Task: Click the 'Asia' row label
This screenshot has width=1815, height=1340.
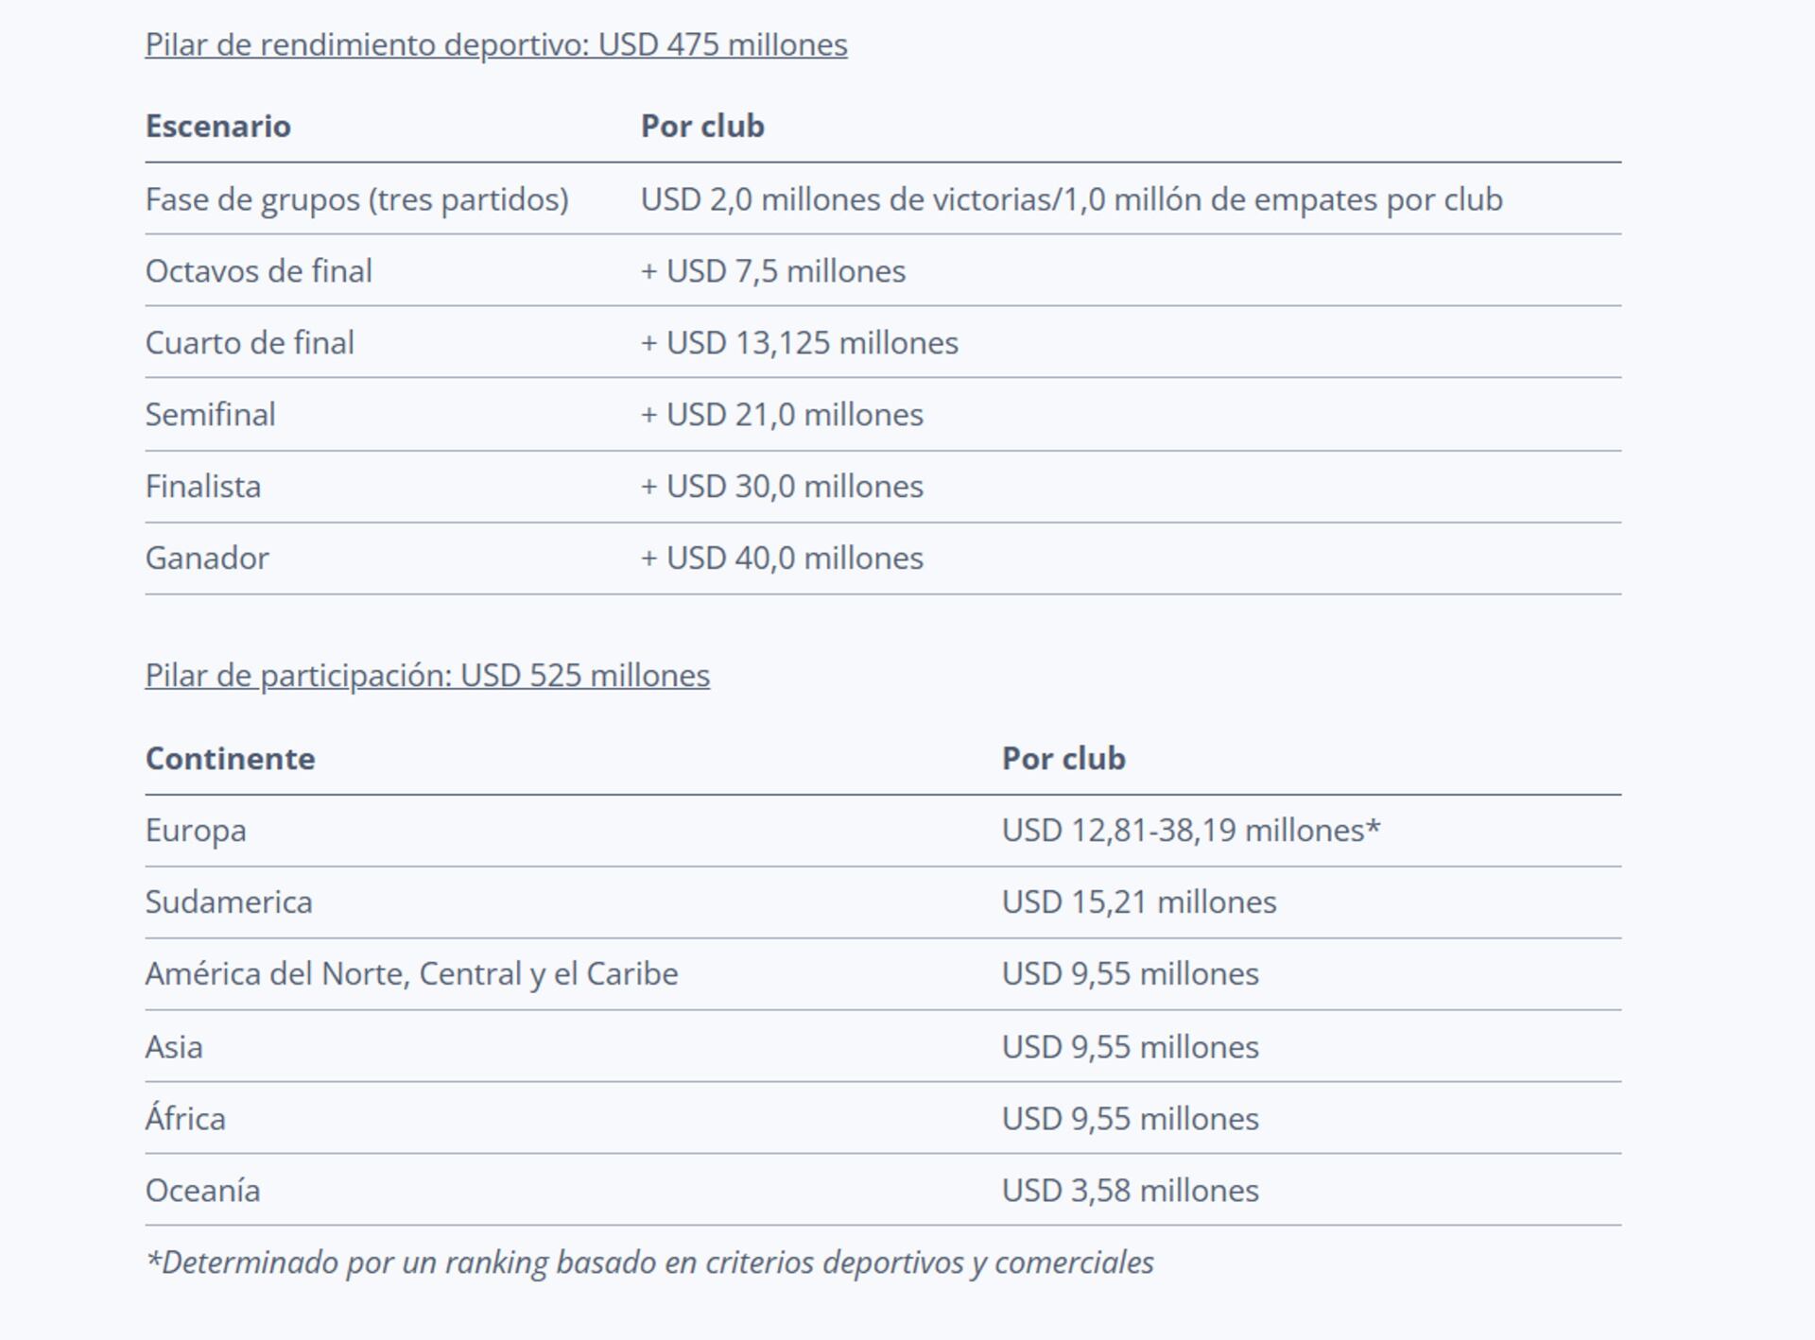Action: click(x=174, y=1047)
